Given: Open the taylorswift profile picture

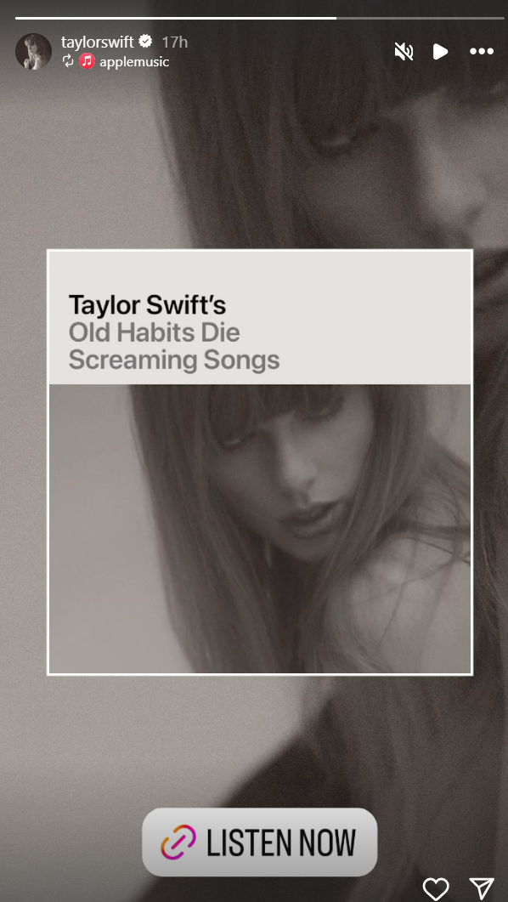Looking at the screenshot, I should [33, 51].
